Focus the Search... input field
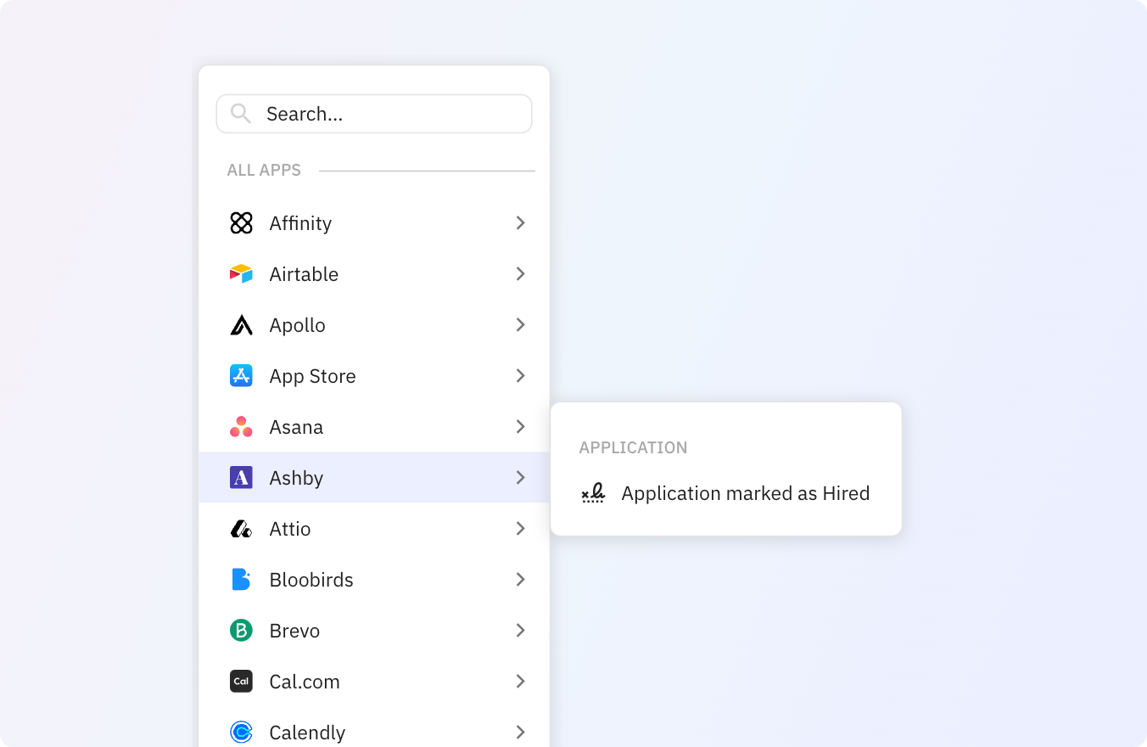The height and width of the screenshot is (747, 1147). 374,114
